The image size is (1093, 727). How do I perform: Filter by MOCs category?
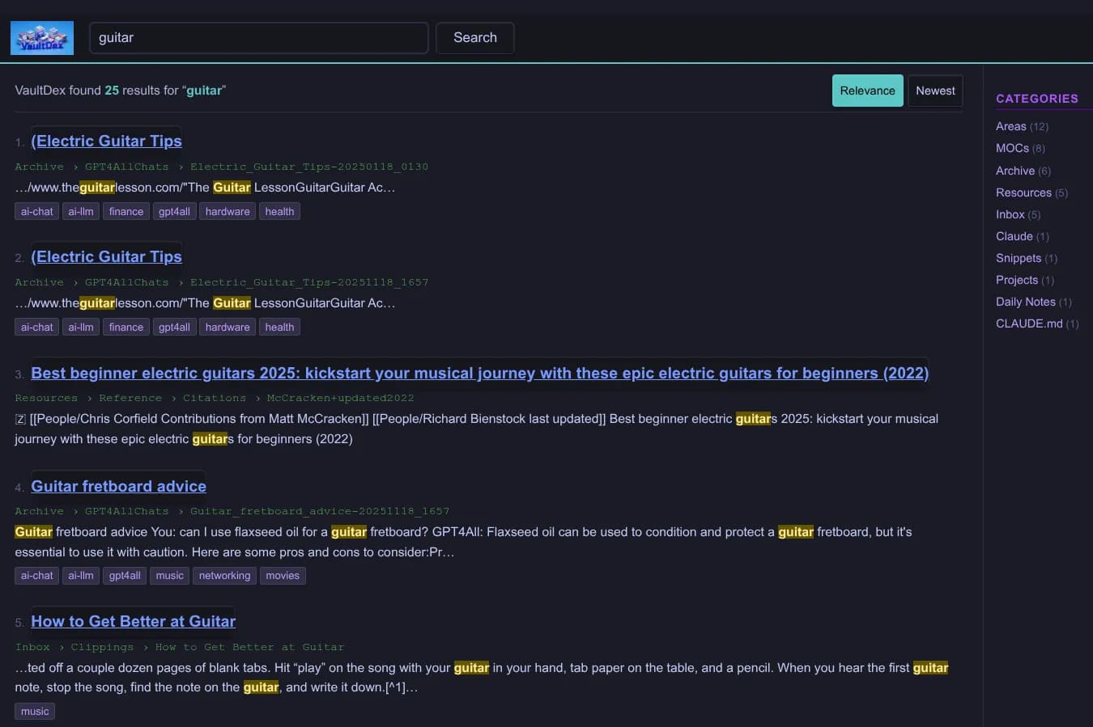[1020, 148]
